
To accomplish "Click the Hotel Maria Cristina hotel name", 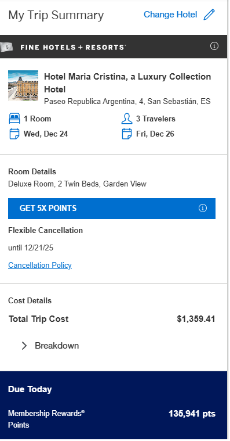I will click(127, 83).
